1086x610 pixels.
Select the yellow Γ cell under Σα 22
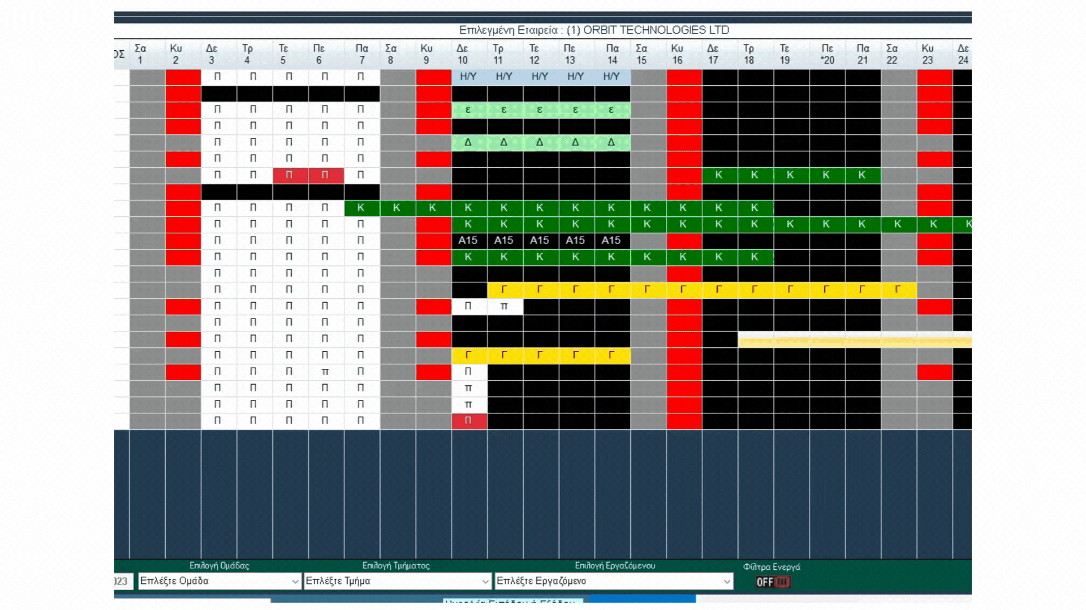click(x=898, y=290)
